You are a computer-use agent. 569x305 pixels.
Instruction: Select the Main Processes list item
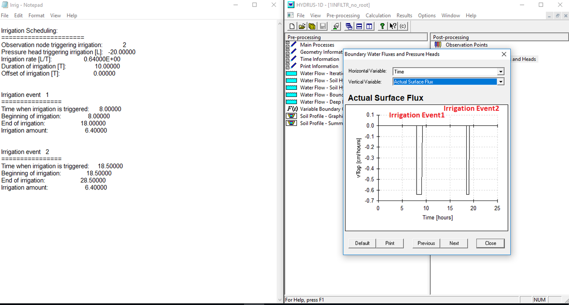[x=317, y=45]
